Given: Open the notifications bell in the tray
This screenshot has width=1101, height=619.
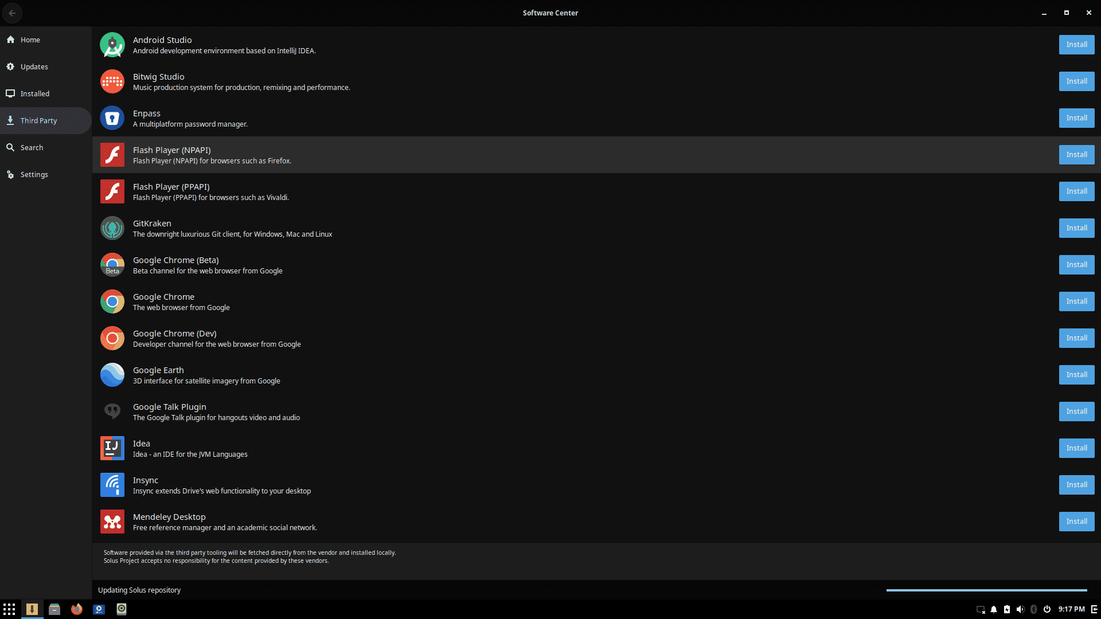Looking at the screenshot, I should coord(994,609).
